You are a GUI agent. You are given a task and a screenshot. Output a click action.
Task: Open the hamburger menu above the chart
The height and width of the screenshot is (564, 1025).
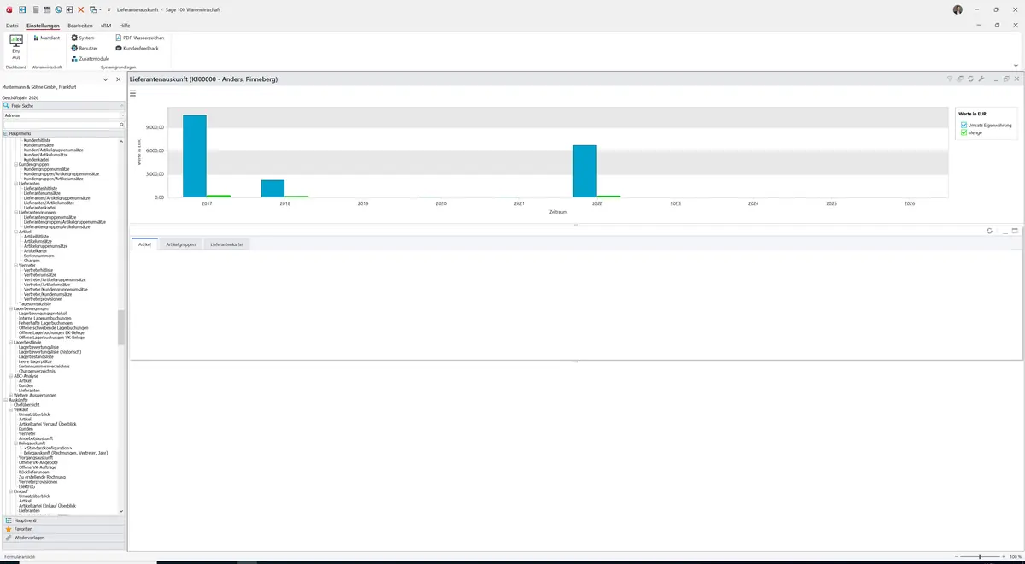(133, 93)
